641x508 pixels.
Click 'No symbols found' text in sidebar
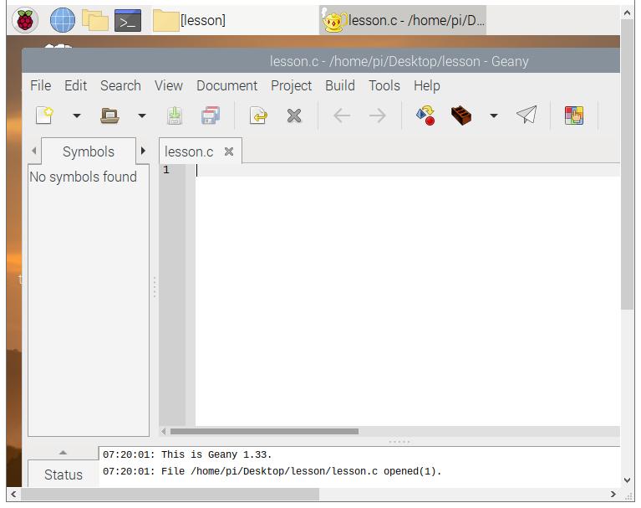click(83, 177)
